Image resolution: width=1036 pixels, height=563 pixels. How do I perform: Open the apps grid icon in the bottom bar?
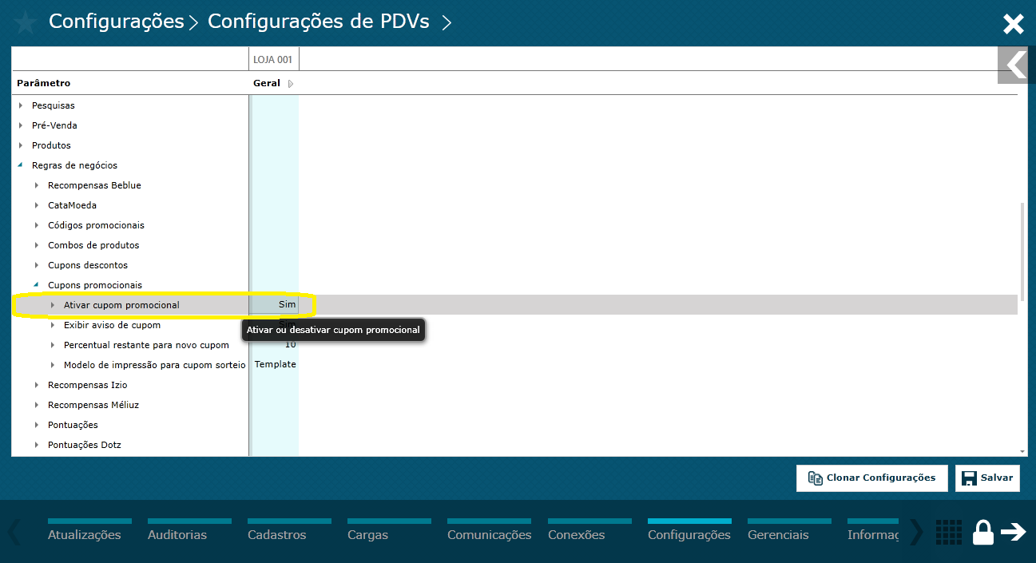[948, 532]
